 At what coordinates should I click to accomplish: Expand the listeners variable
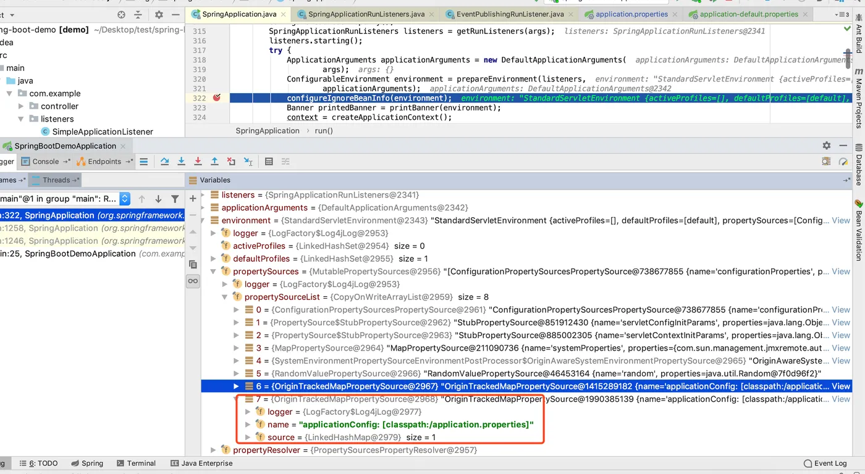point(203,195)
